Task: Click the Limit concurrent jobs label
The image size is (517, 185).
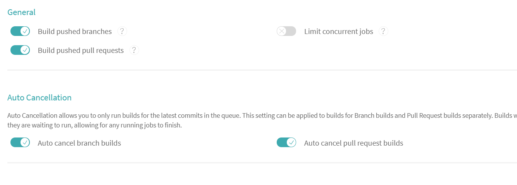Action: (x=339, y=32)
